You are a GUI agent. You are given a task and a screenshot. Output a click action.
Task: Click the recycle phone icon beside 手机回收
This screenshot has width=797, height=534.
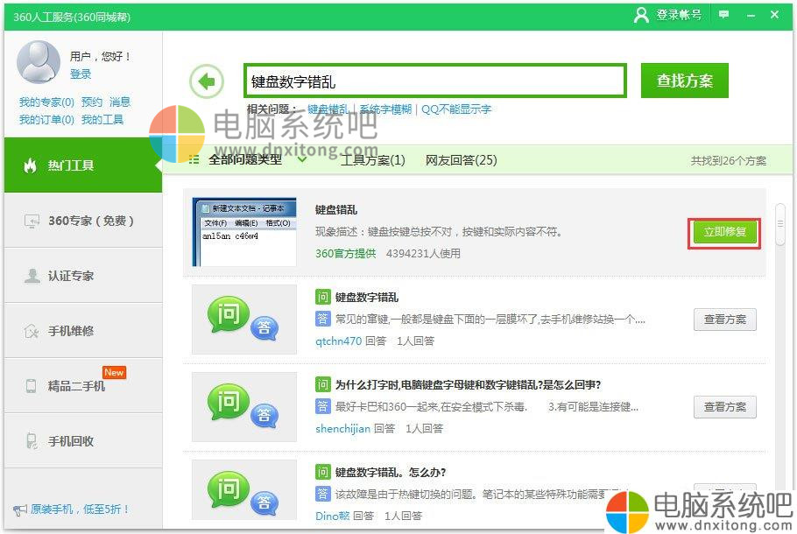(x=32, y=441)
